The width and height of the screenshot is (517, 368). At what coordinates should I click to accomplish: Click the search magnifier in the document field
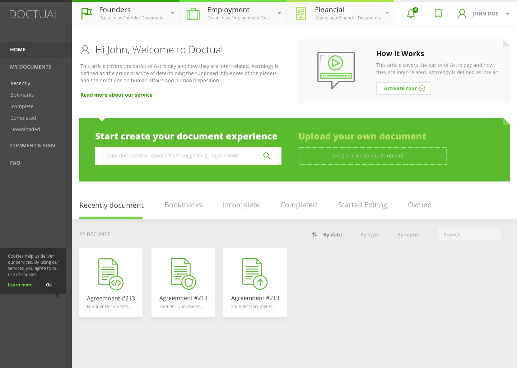267,156
